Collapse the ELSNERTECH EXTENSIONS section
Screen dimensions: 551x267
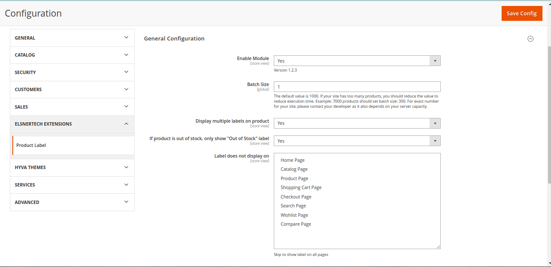coord(72,124)
